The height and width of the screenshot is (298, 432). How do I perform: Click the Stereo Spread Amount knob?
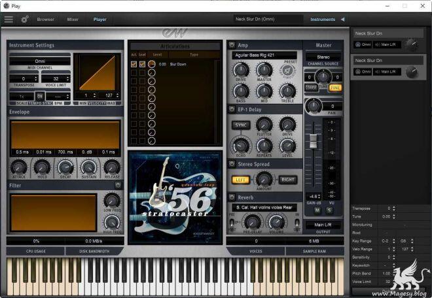[264, 180]
